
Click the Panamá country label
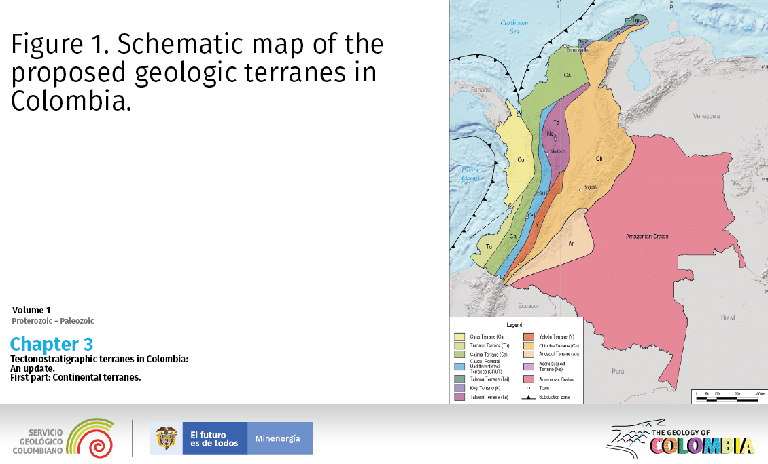[481, 90]
